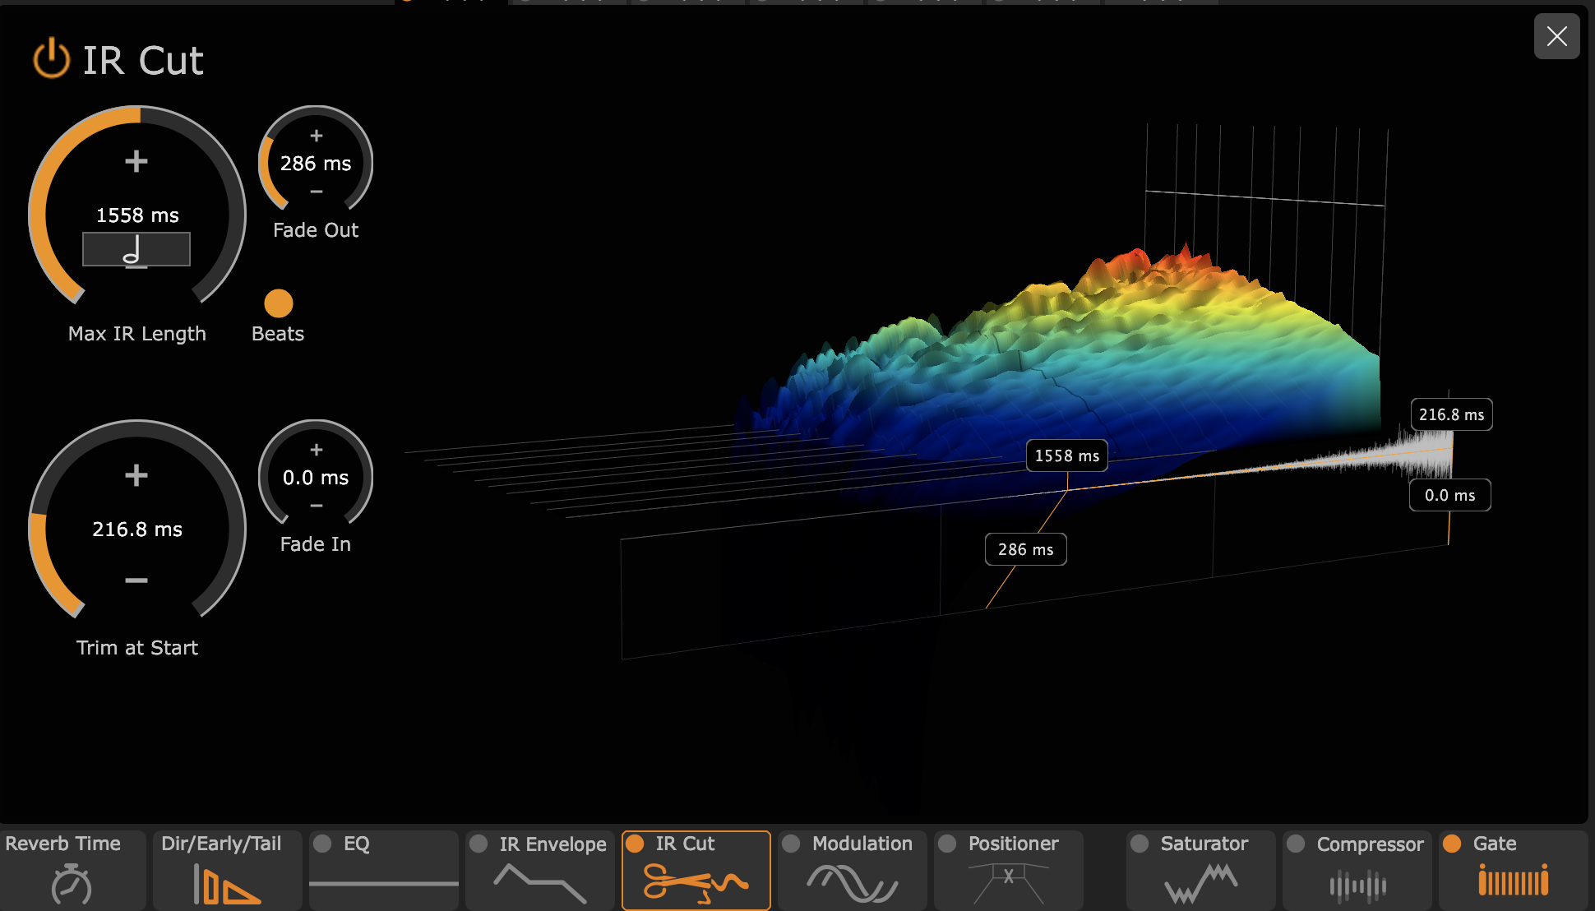Decrease Trim at Start with minus
Image resolution: width=1595 pixels, height=911 pixels.
136,580
